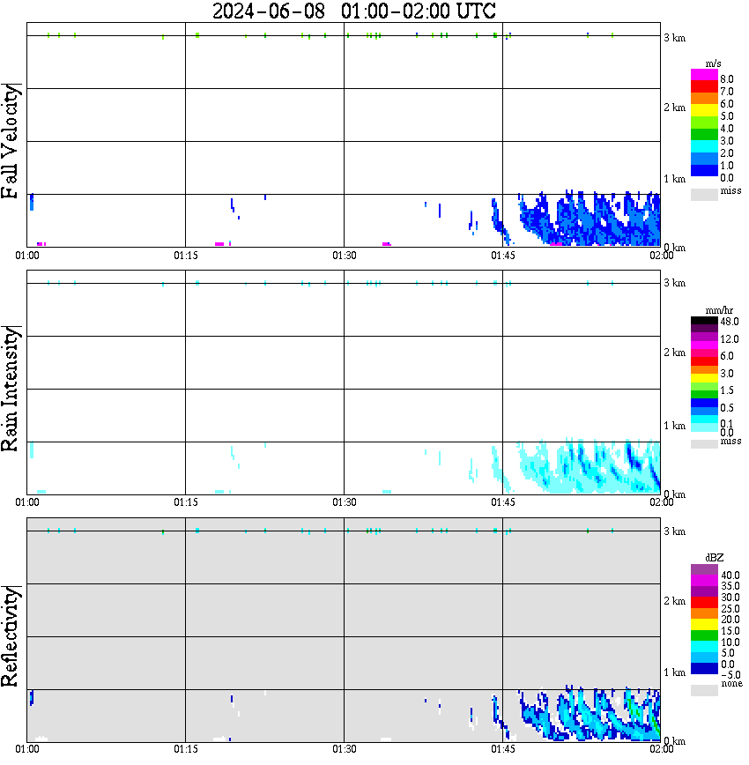Select the gray miss swatch in velocity legend

[x=704, y=195]
